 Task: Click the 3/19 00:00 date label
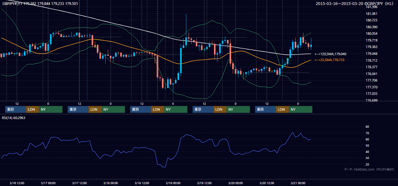click(173, 183)
